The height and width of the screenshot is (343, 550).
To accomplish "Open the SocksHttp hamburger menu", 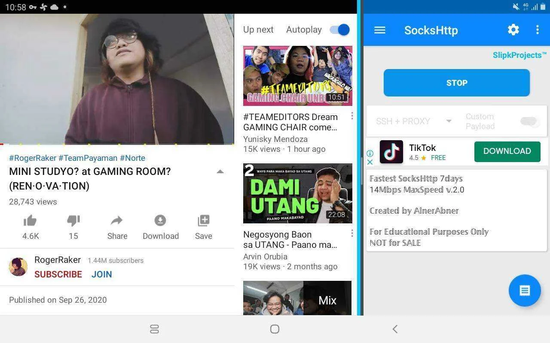I will pyautogui.click(x=380, y=30).
